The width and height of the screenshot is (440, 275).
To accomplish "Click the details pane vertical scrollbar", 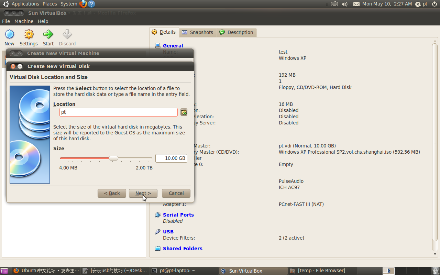I will pyautogui.click(x=435, y=143).
